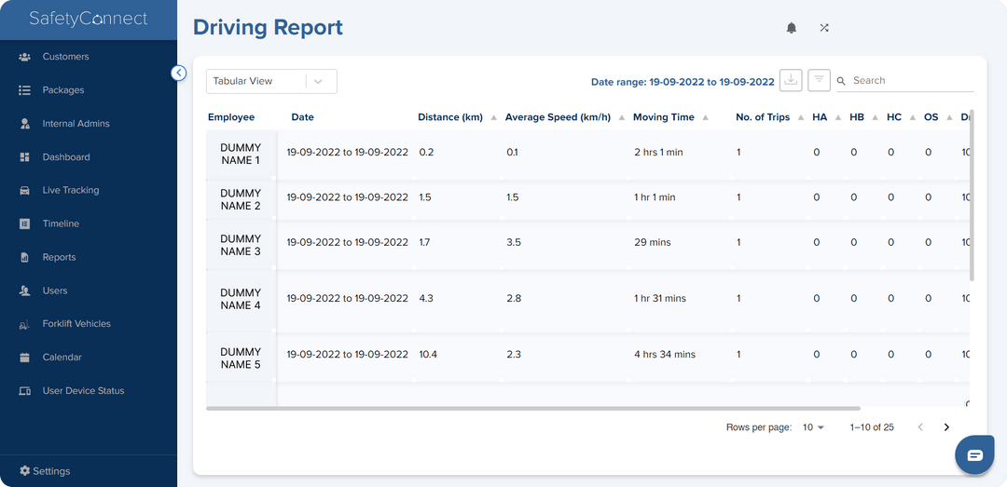
Task: Click the Driving Report page title
Action: (268, 28)
